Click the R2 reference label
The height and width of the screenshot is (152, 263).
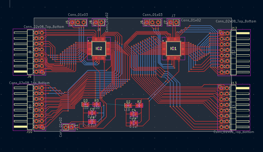[139, 102]
